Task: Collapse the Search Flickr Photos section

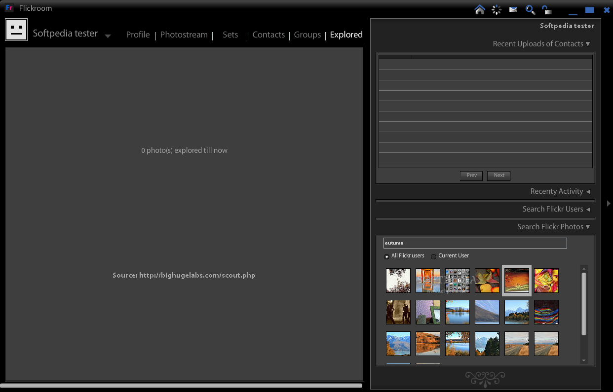Action: click(588, 227)
